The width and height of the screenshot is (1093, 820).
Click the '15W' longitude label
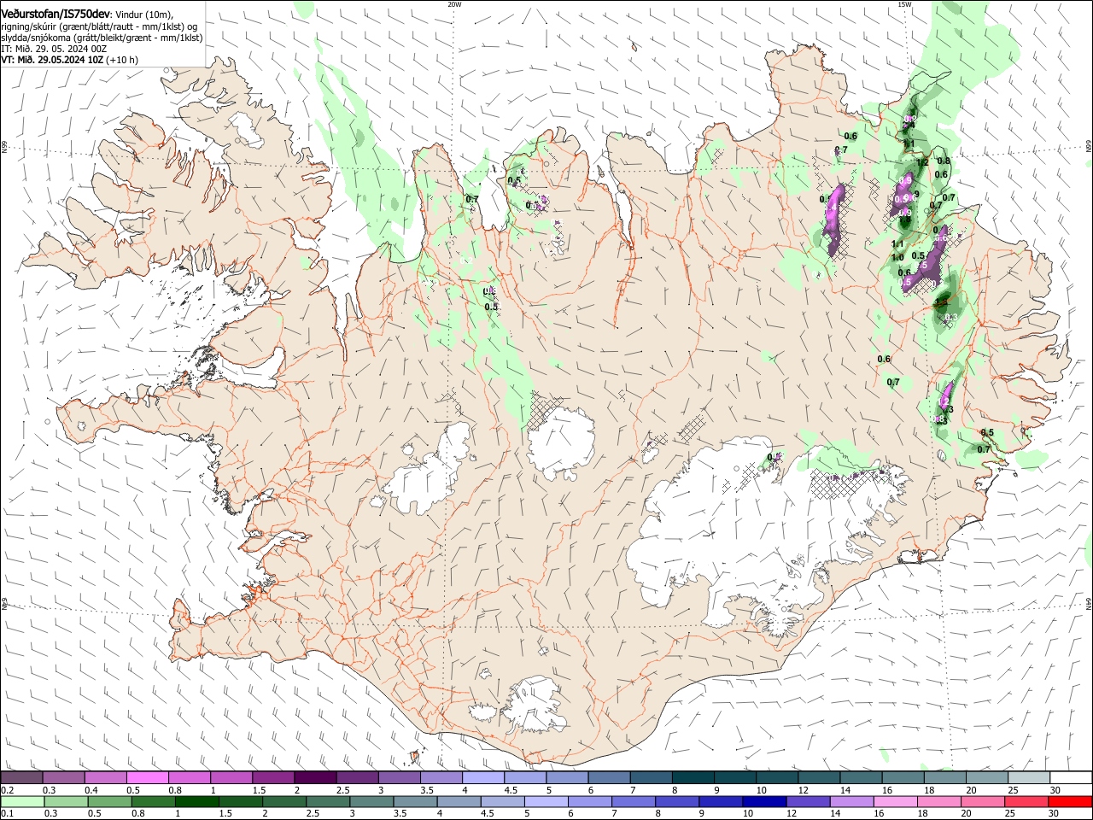click(904, 3)
